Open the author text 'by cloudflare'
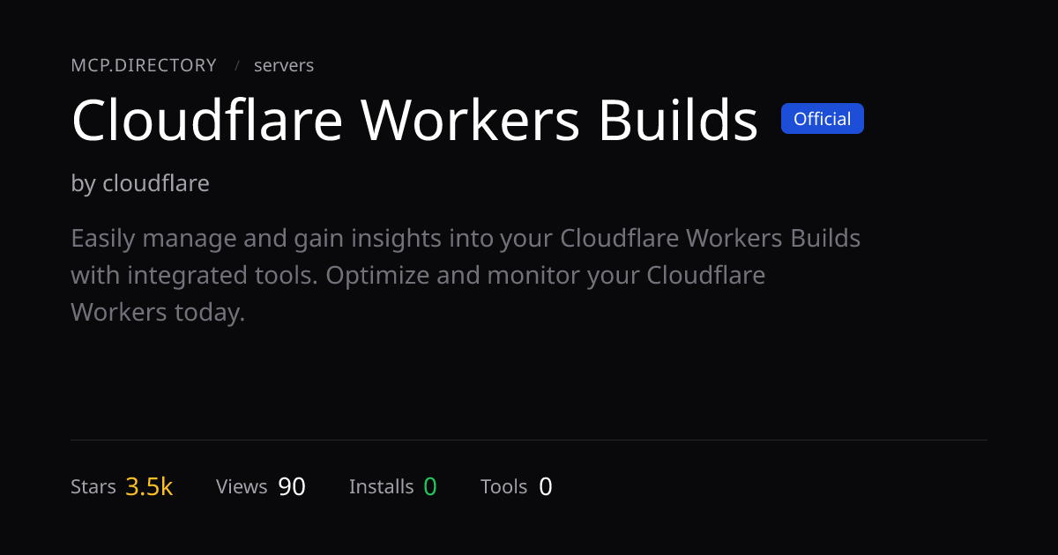1058x555 pixels. (x=140, y=183)
